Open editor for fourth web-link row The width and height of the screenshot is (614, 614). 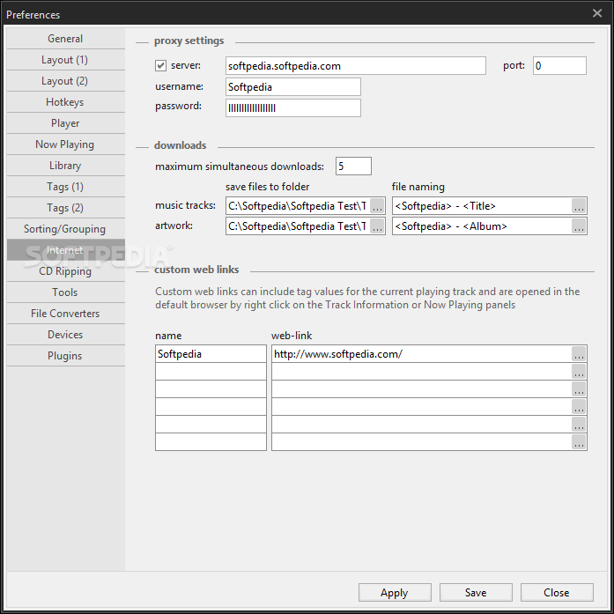pyautogui.click(x=579, y=406)
